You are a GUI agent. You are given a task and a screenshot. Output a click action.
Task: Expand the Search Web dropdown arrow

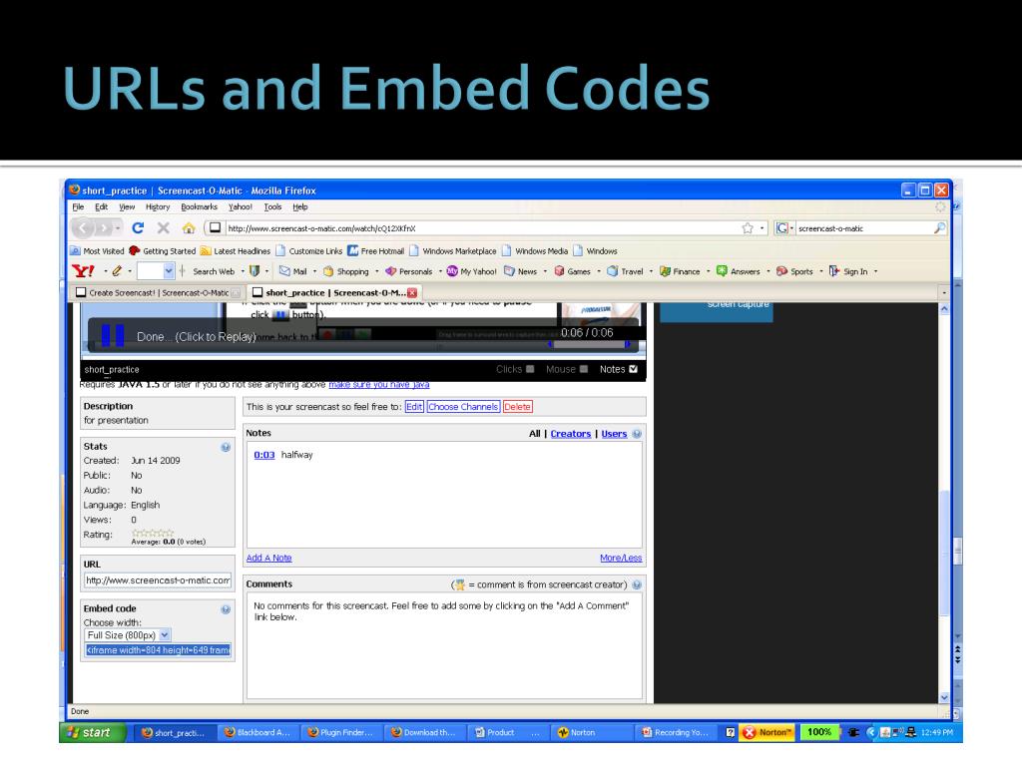point(243,271)
